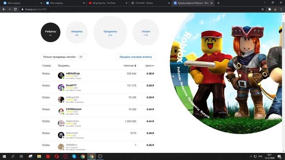Image resolution: width=285 pixels, height=160 pixels.
Task: Open the Услуги category circle
Action: (x=146, y=32)
